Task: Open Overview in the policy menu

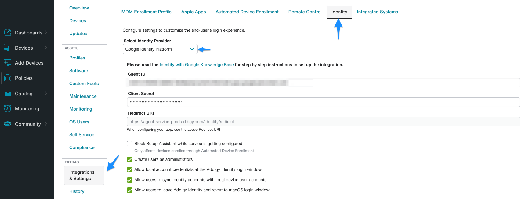Action: pos(79,8)
